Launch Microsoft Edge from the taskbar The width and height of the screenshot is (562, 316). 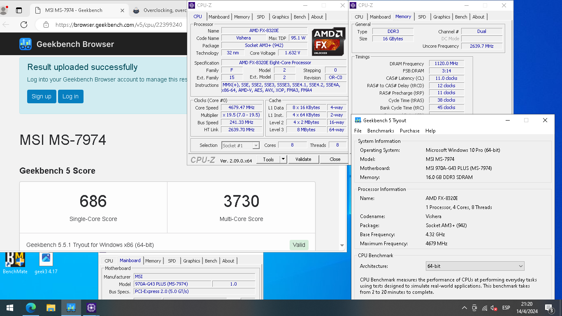tap(31, 308)
